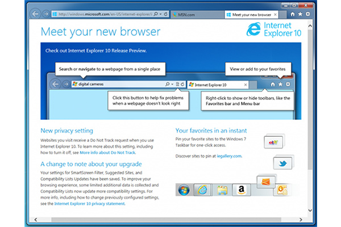Open the address bar autocomplete dropdown arrow

(x=161, y=14)
